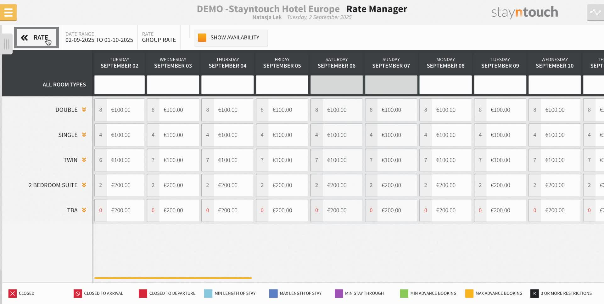
Task: Click the All Room Types row label
Action: [x=64, y=84]
